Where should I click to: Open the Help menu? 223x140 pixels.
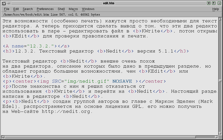click(215, 9)
